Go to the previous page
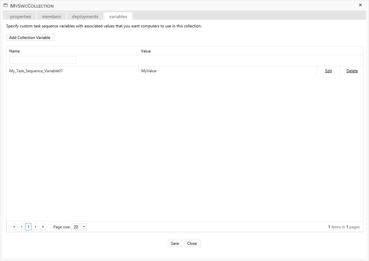The image size is (369, 261). (x=21, y=227)
